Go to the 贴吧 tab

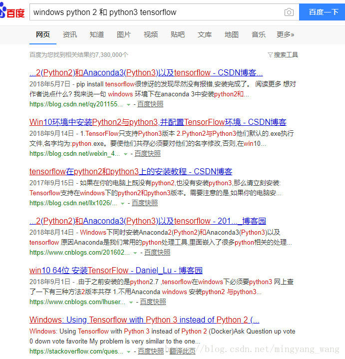[x=178, y=34]
